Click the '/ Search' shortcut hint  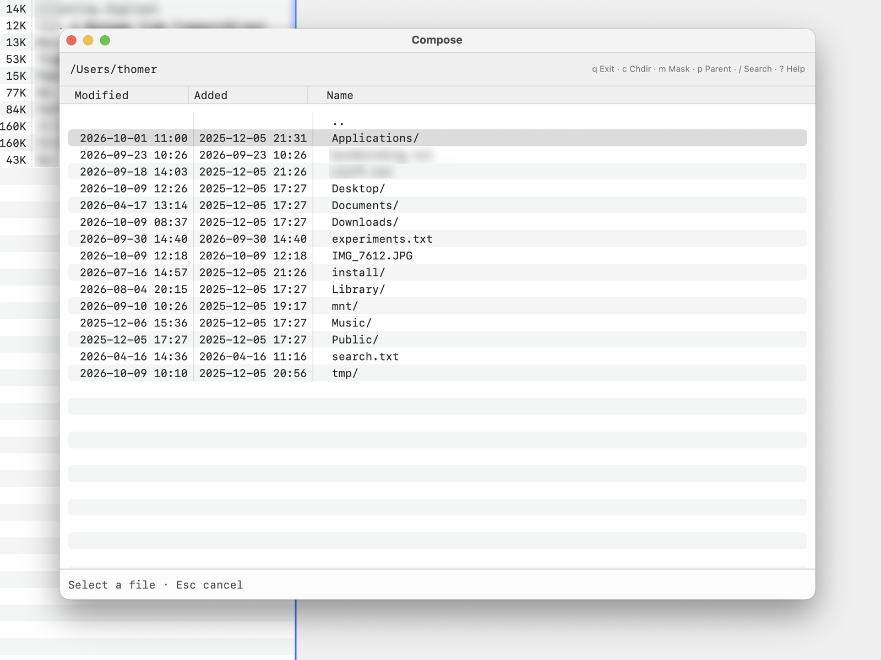(x=755, y=69)
